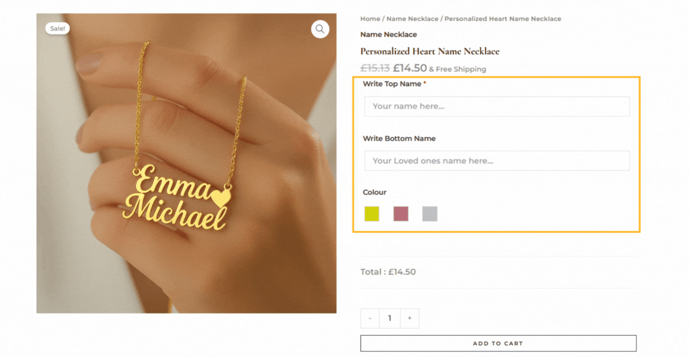Screen dimensions: 689x357
Task: Click the Name Necklace category label
Action: point(388,35)
